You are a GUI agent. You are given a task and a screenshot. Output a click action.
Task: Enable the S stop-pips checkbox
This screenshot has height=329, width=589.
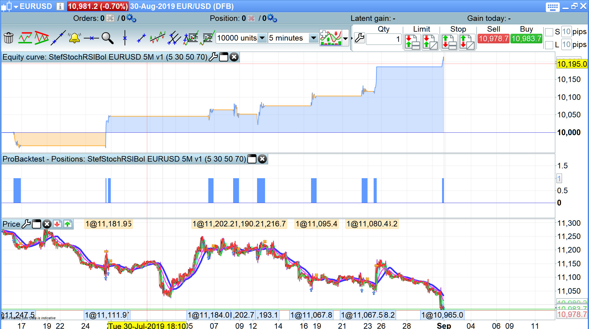coord(549,32)
